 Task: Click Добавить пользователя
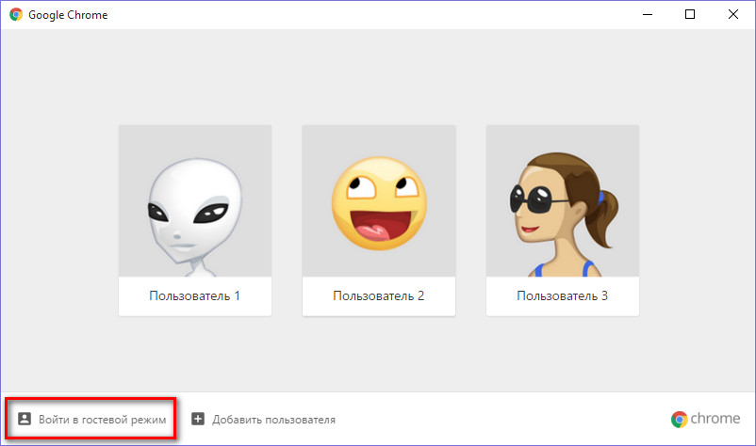pyautogui.click(x=273, y=420)
